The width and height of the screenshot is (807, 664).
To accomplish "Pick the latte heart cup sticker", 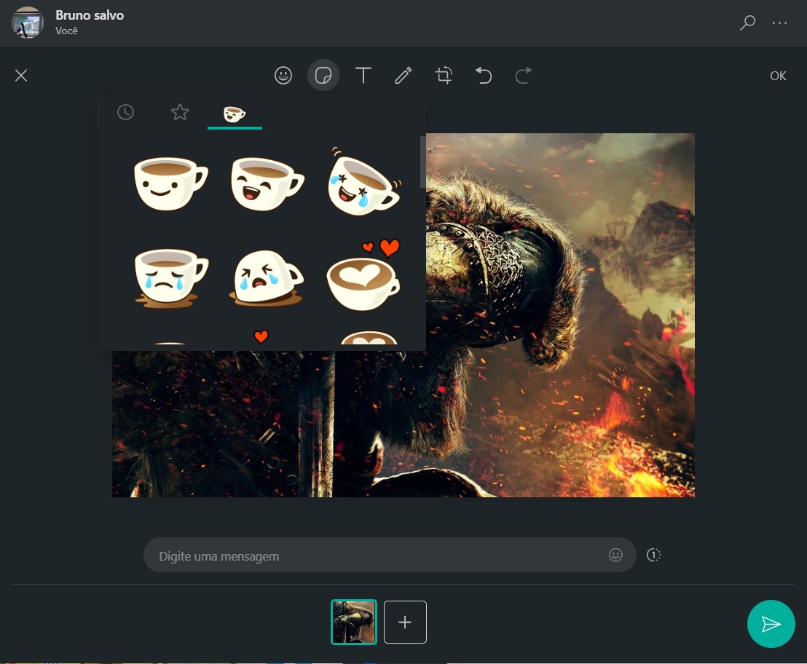I will (363, 276).
